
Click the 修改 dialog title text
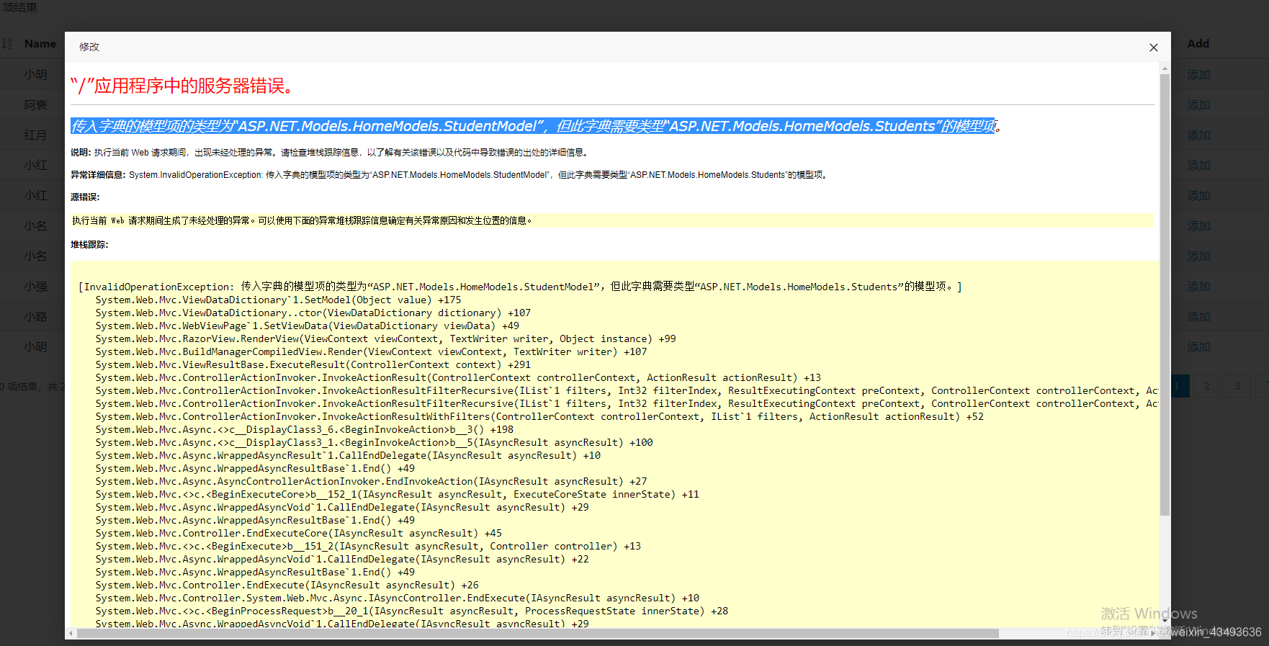(89, 47)
